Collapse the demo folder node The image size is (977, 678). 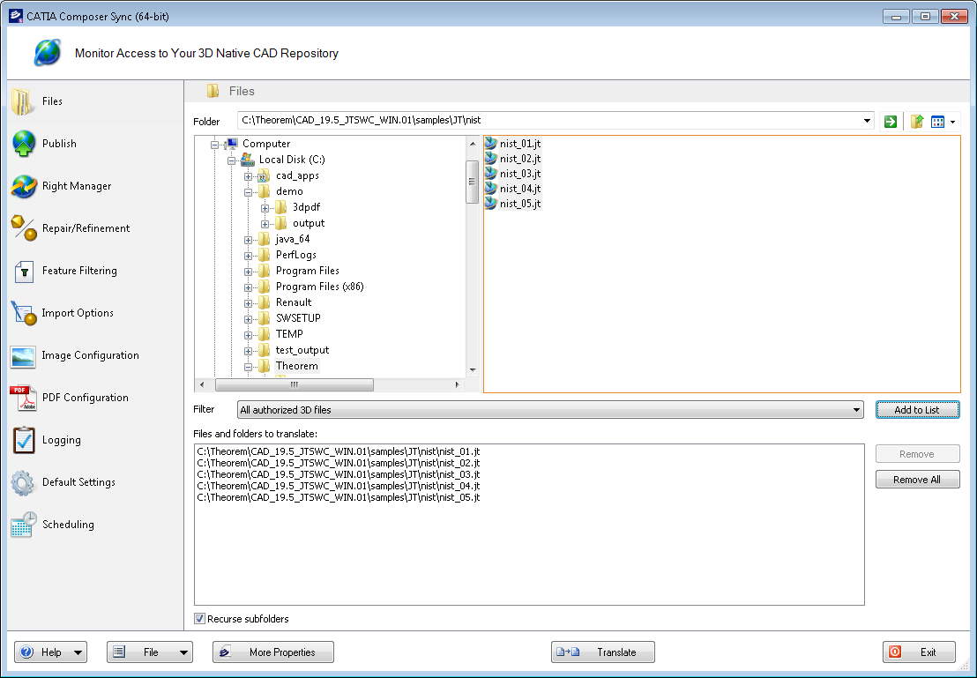coord(248,192)
